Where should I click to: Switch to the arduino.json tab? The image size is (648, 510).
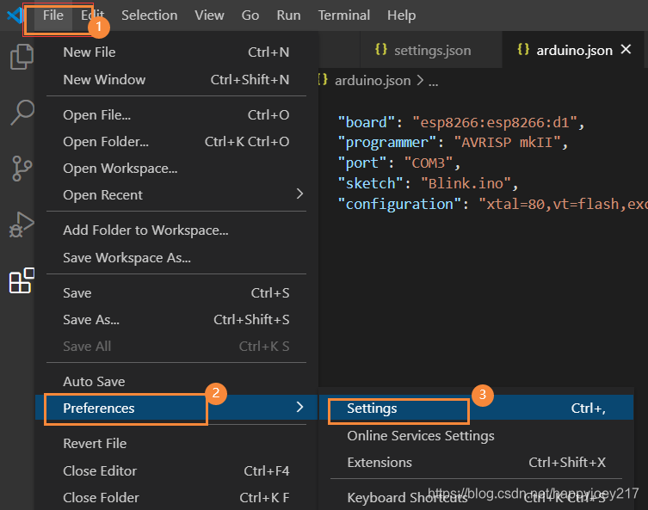coord(573,50)
